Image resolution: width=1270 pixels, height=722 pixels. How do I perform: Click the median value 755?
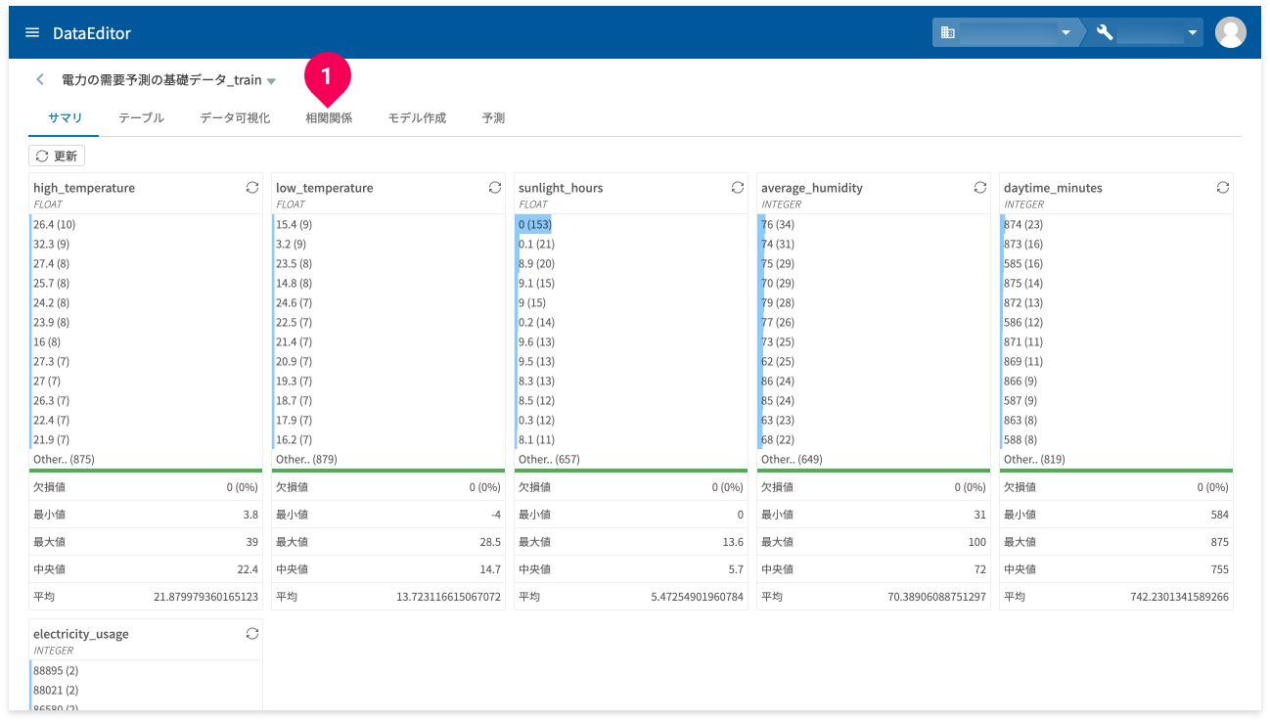click(x=1219, y=569)
